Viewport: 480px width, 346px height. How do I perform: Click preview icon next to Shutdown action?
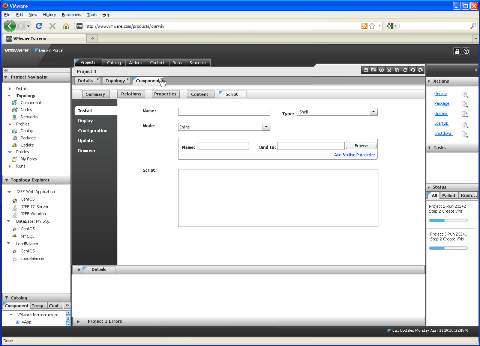(465, 134)
